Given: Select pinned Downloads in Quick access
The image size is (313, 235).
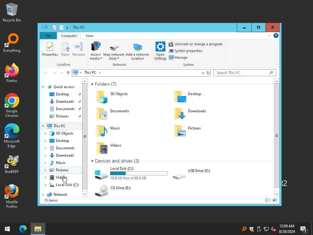Looking at the screenshot, I should pyautogui.click(x=65, y=102).
